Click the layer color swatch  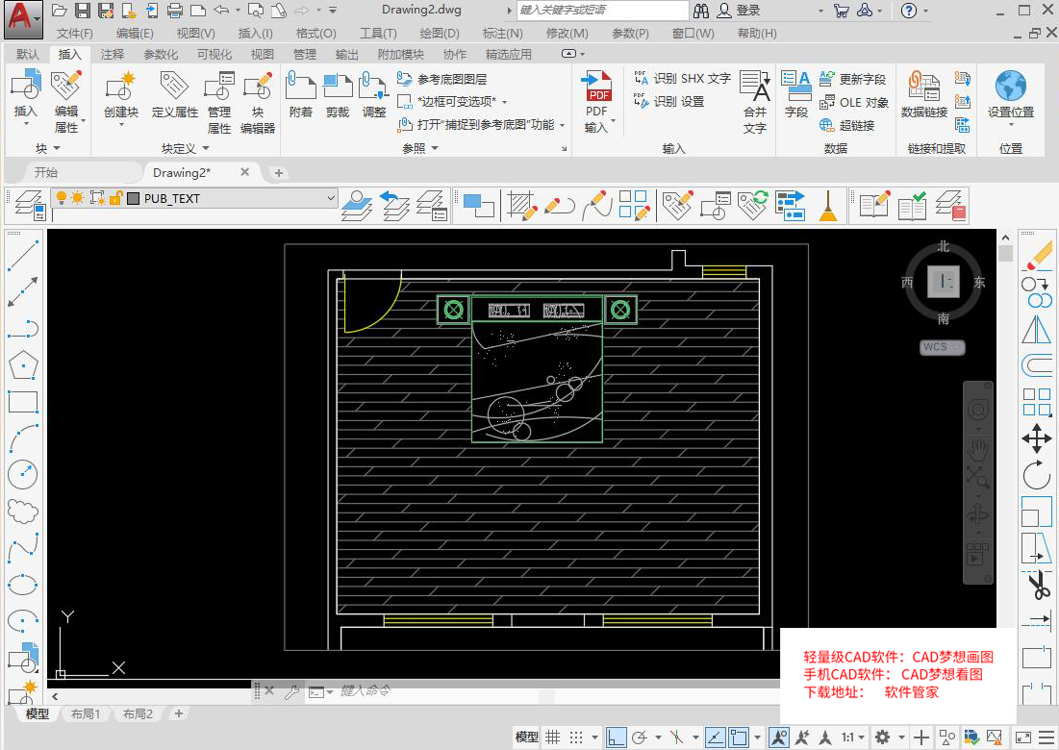[x=133, y=198]
